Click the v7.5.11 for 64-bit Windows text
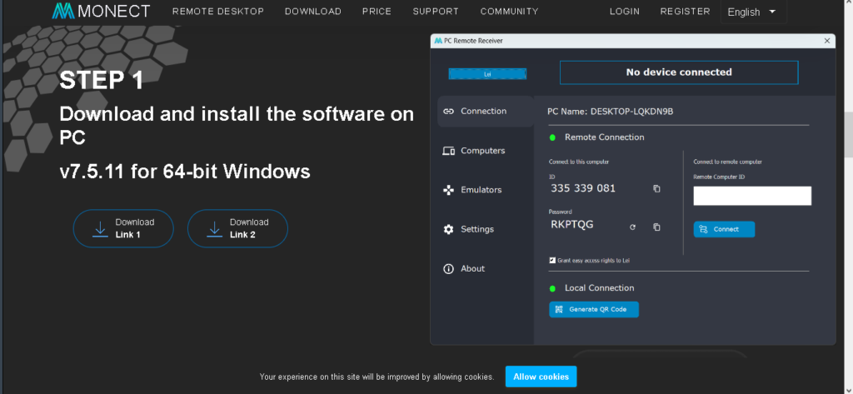Screen dimensions: 853x394 tap(185, 172)
